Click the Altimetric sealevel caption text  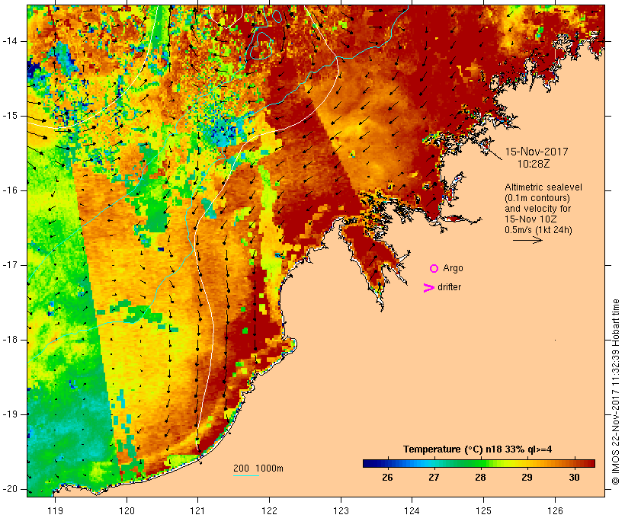tap(543, 187)
